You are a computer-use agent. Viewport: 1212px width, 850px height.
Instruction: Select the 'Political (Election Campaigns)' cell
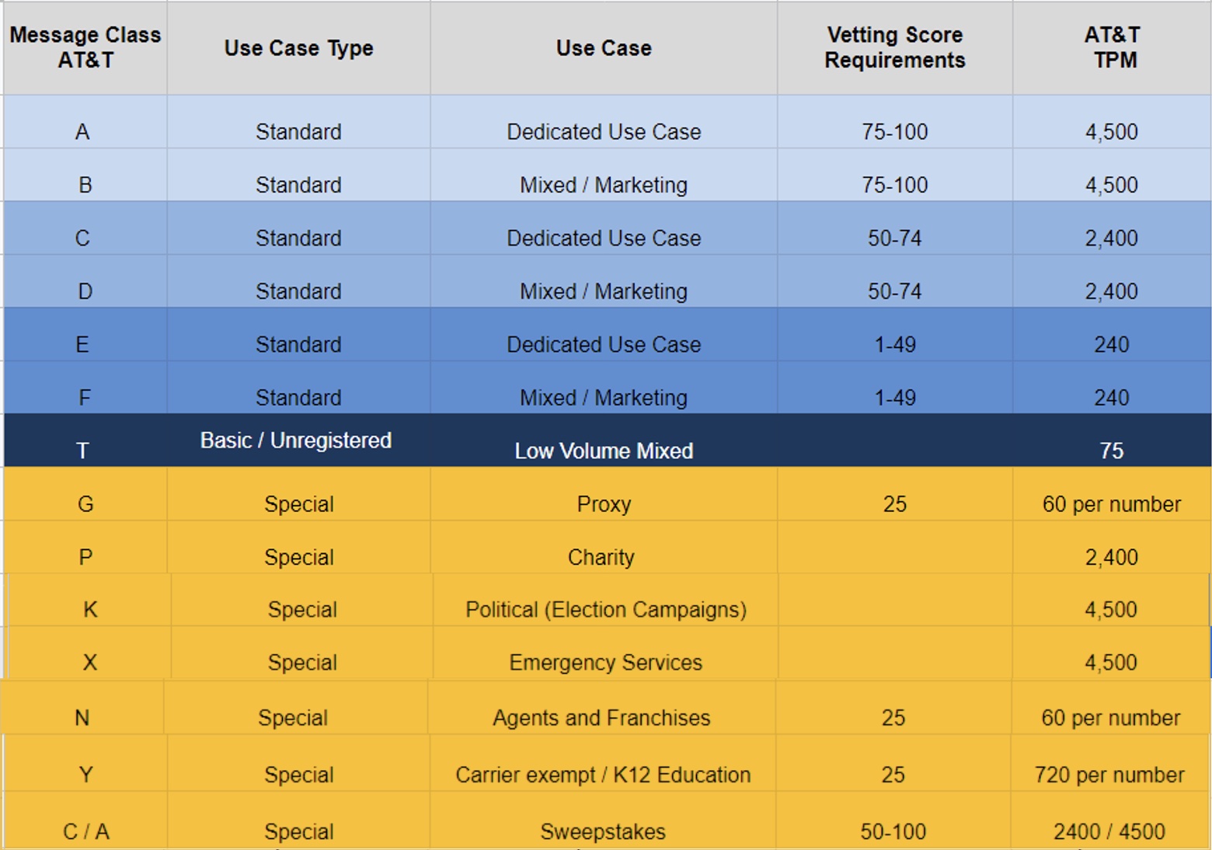(x=606, y=610)
